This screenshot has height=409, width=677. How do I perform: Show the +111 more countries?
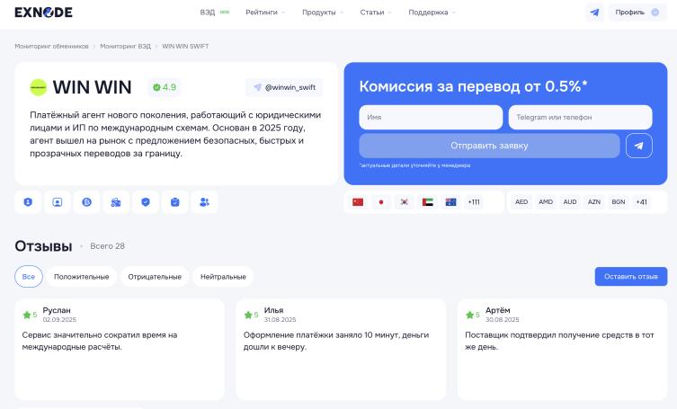click(x=474, y=202)
